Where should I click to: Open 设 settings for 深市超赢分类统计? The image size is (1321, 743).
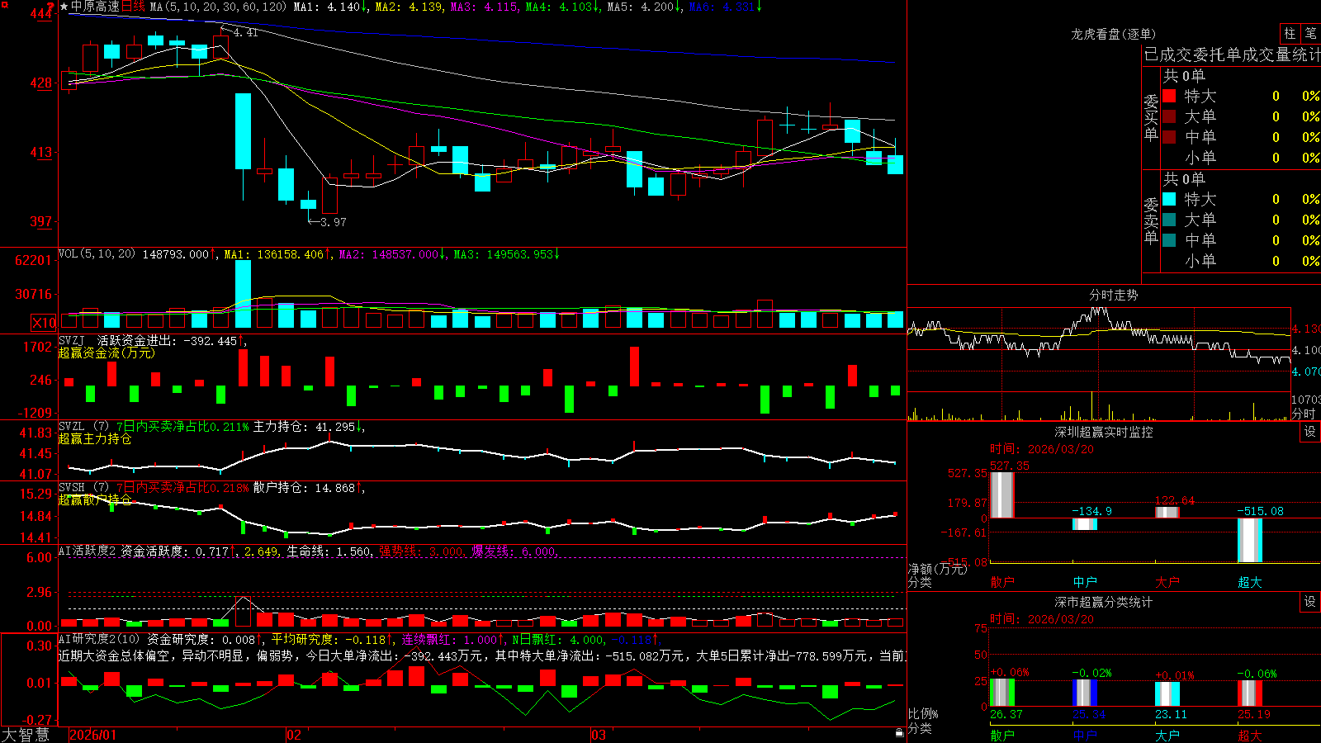[1310, 602]
